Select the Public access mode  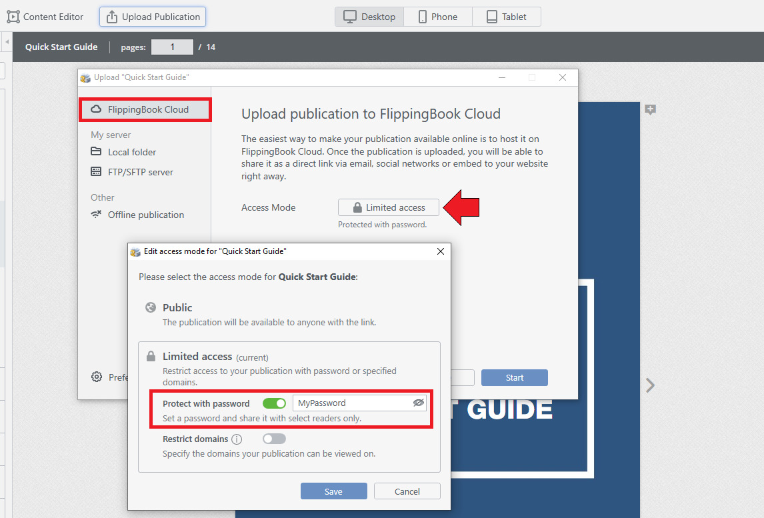coord(289,314)
